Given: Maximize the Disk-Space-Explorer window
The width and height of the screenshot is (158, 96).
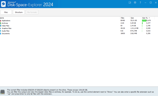Looking at the screenshot, I should [151, 3].
